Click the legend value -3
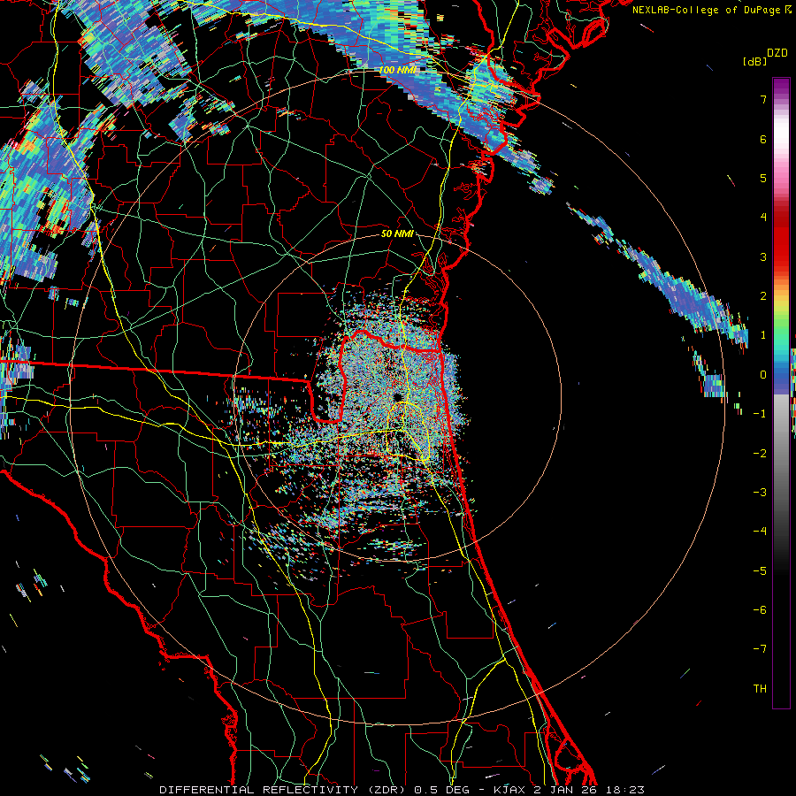This screenshot has height=796, width=796. [x=760, y=493]
